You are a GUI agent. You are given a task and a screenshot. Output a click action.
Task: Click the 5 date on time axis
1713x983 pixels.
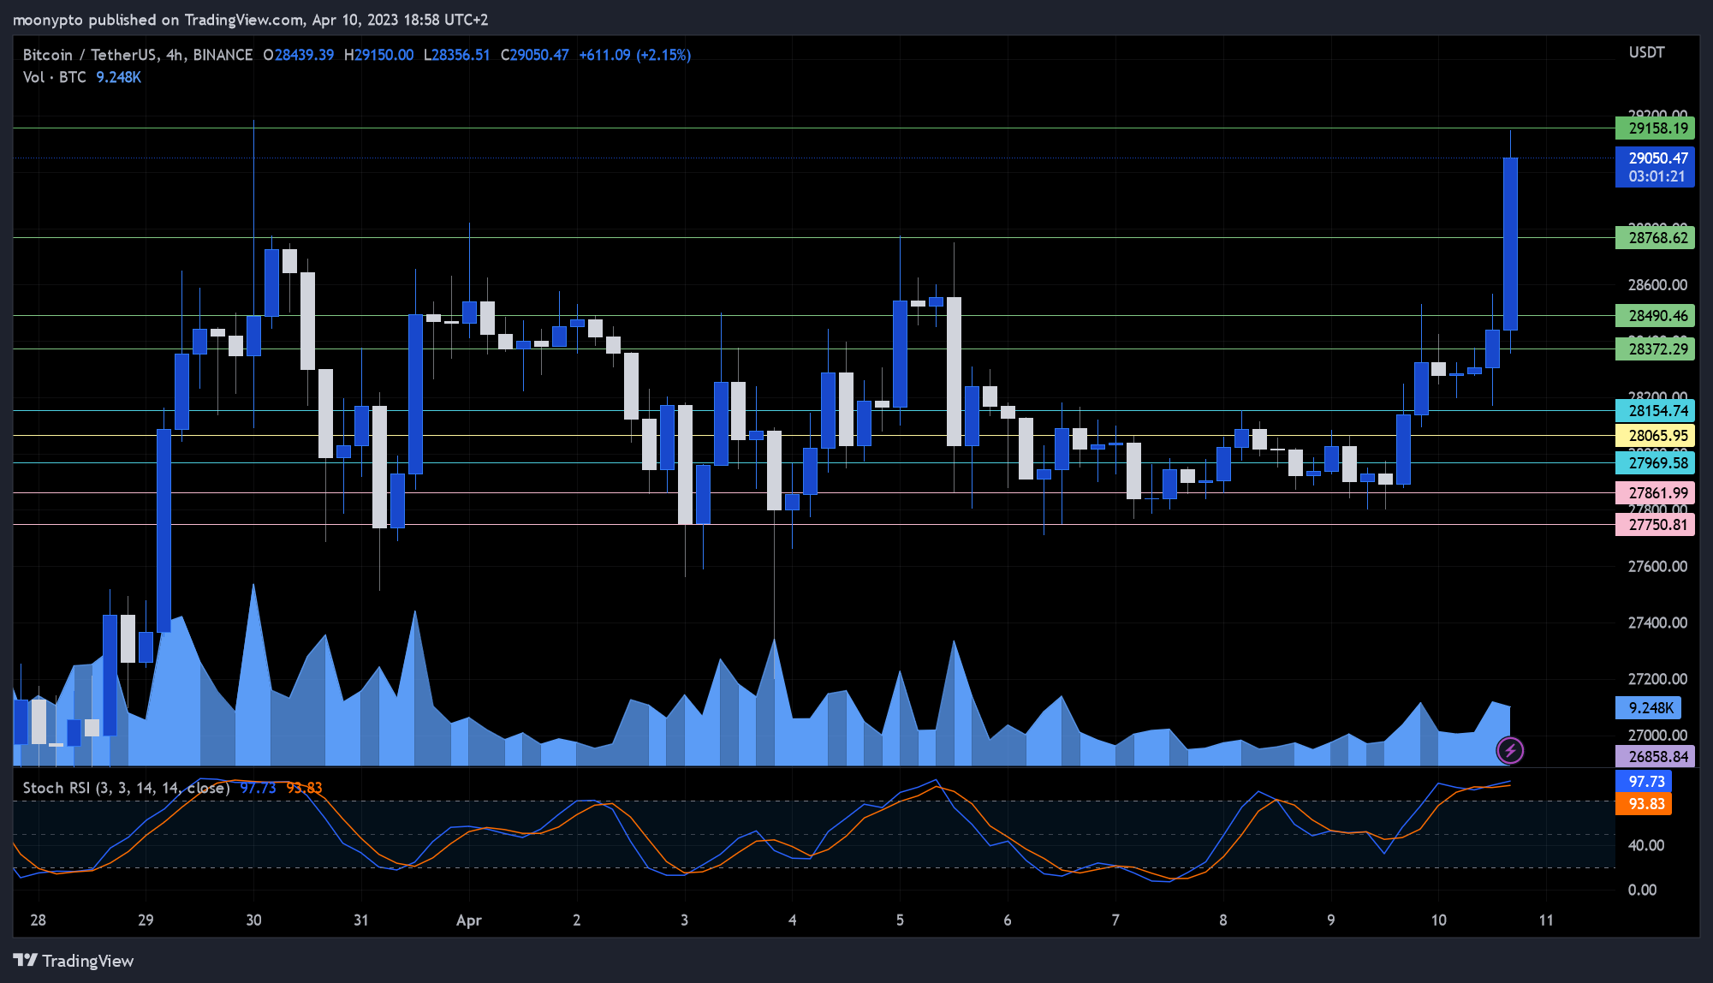(x=900, y=920)
